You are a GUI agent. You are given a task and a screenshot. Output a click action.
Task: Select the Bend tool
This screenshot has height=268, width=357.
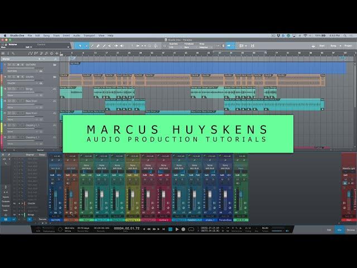(116, 46)
